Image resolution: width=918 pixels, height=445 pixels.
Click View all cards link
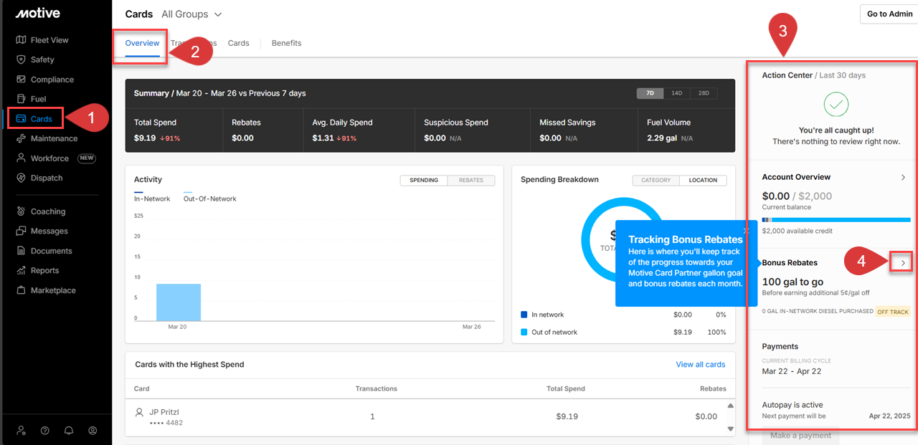(x=700, y=365)
